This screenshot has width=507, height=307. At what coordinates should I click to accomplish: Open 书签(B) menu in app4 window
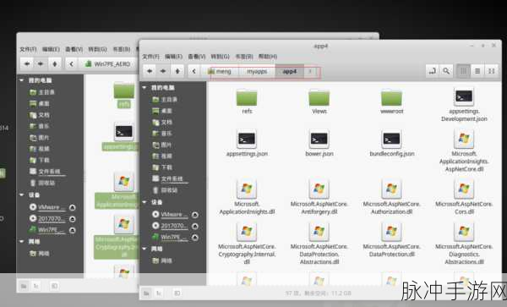pos(244,57)
